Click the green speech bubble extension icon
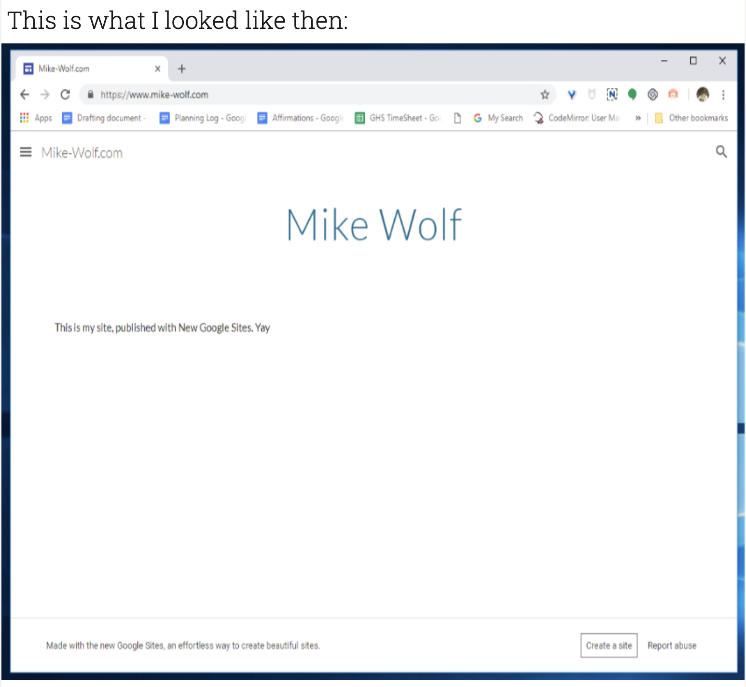 (x=633, y=95)
